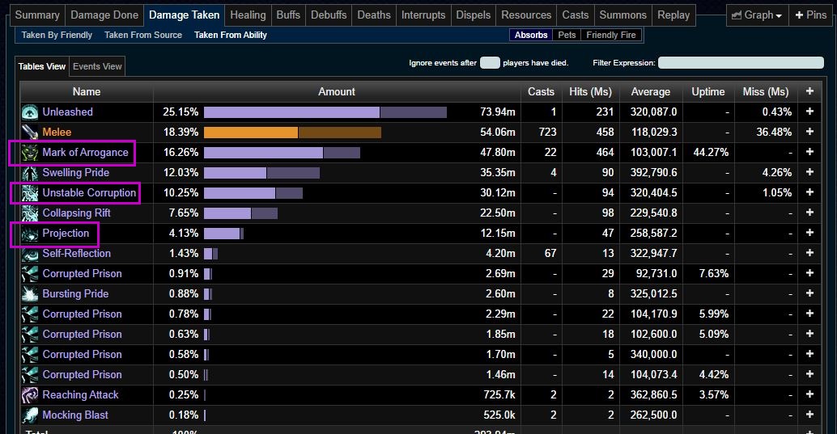
Task: Click the Self-Reflection ability icon
Action: tap(30, 254)
